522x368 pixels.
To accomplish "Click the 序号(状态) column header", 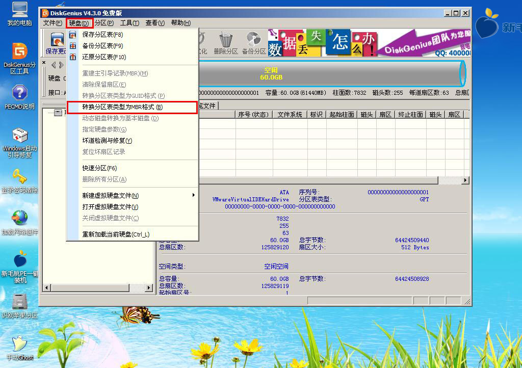I will [x=254, y=115].
